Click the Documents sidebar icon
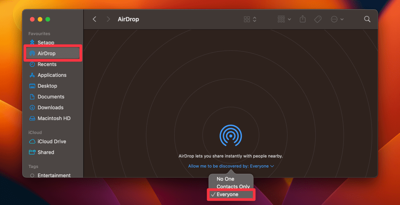400x205 pixels. pyautogui.click(x=32, y=97)
